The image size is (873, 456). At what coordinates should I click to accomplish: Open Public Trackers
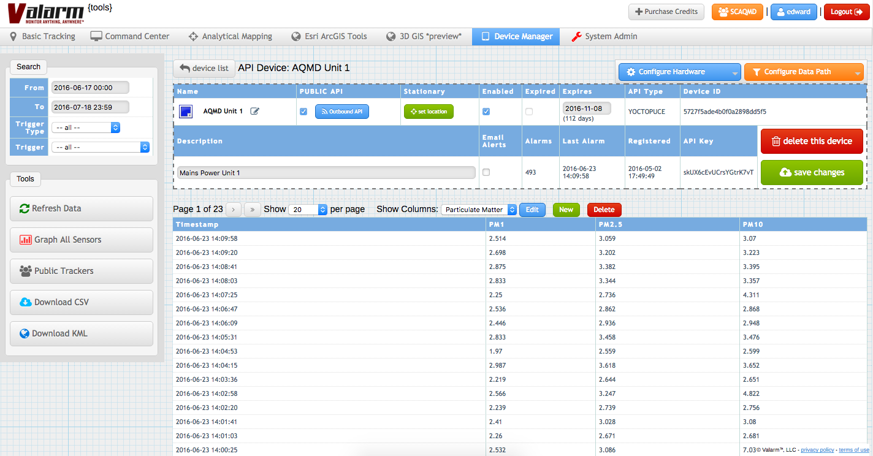[x=82, y=271]
